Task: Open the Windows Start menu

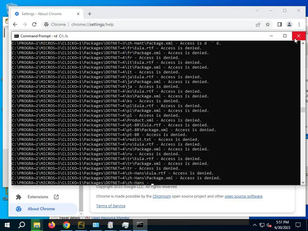Action: coord(7,225)
